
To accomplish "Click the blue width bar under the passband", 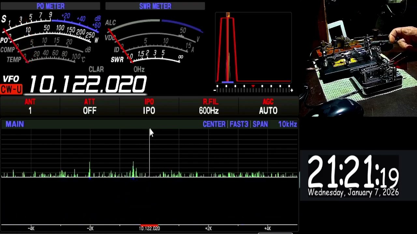I will coord(227,83).
